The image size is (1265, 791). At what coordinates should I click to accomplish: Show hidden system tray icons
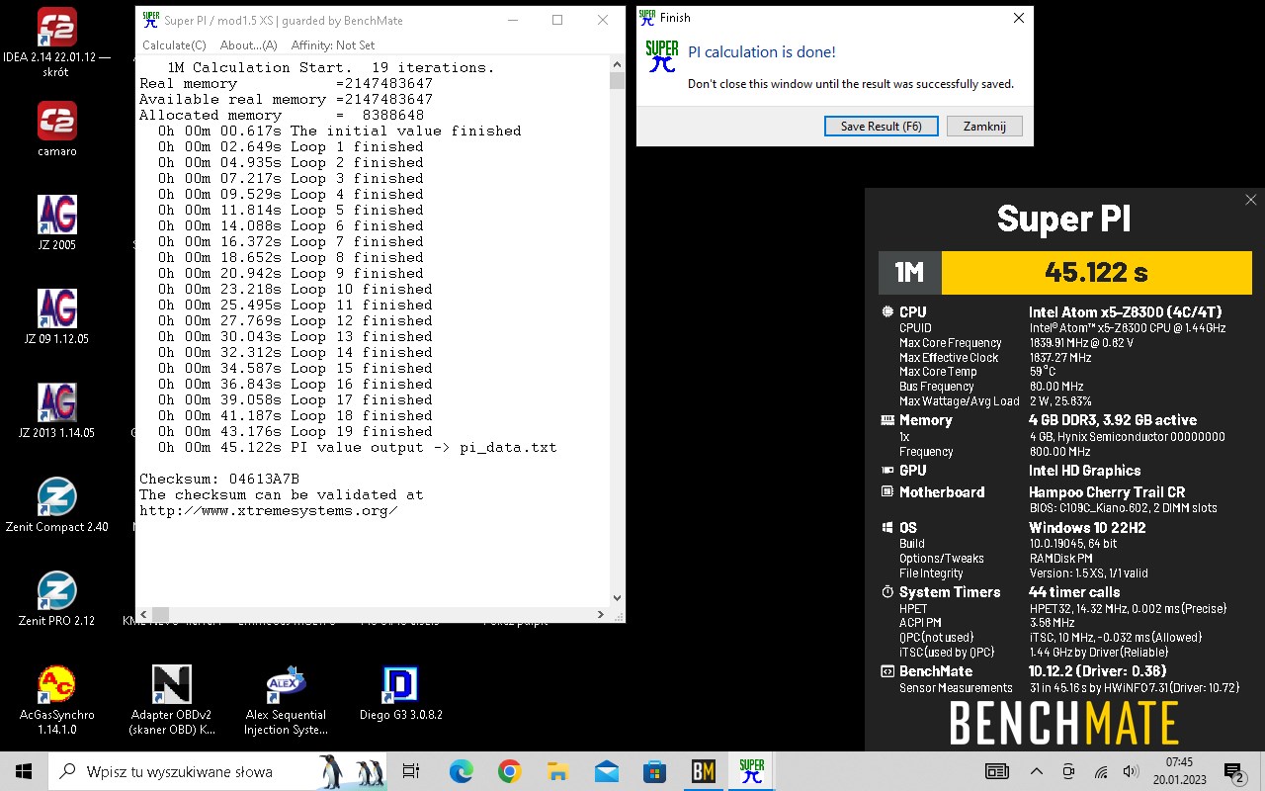1037,771
